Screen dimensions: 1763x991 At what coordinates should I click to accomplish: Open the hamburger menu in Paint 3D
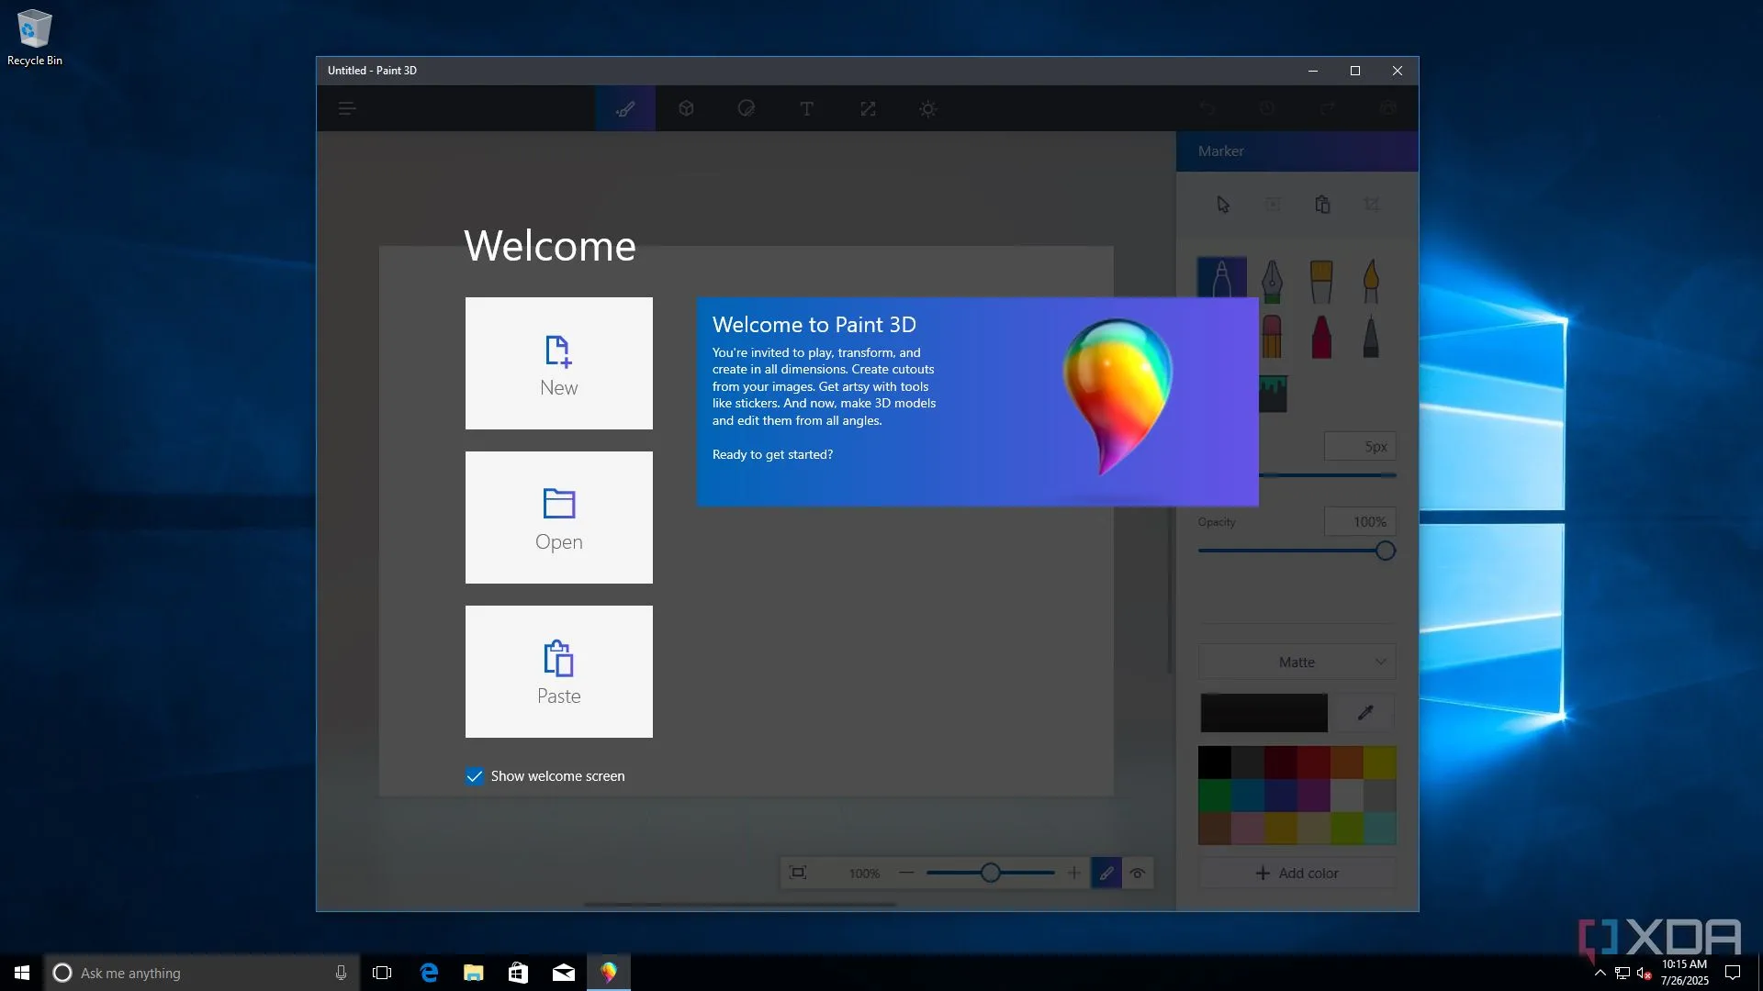tap(347, 108)
